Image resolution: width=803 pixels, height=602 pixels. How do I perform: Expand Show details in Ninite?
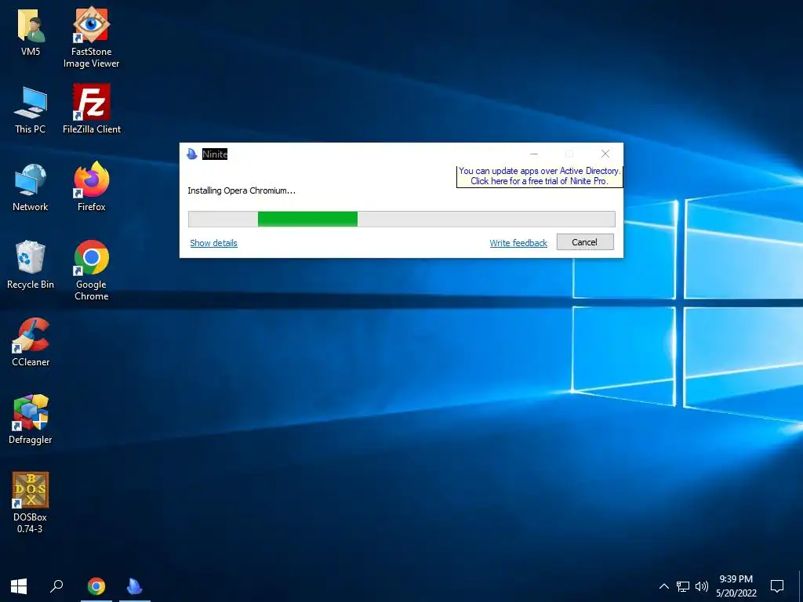tap(213, 243)
